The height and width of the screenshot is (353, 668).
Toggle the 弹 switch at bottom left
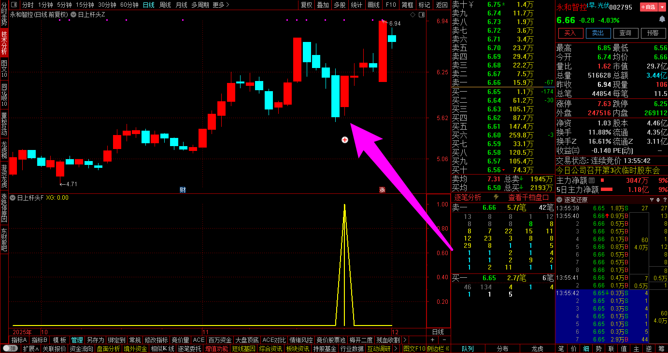10,348
